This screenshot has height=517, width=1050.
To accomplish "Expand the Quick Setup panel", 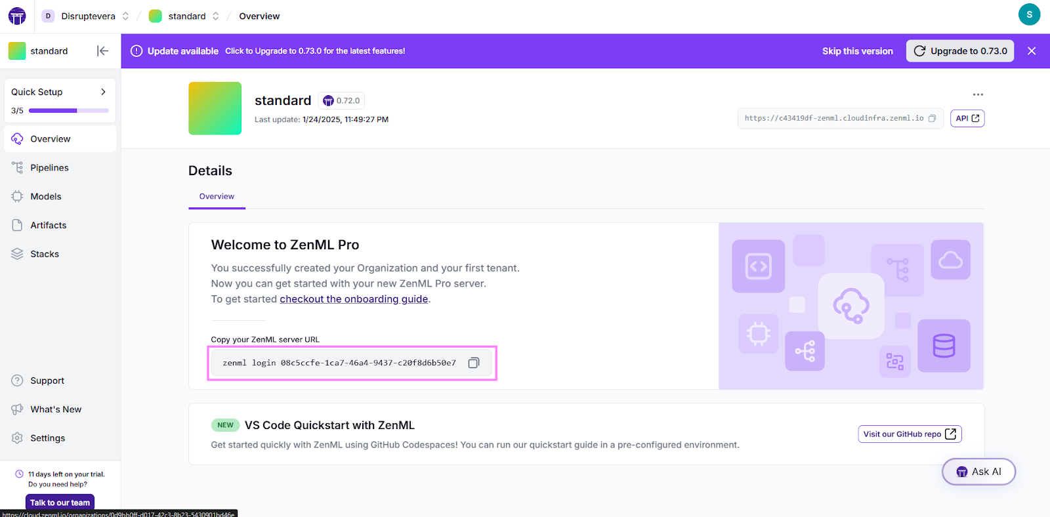I will pos(103,93).
